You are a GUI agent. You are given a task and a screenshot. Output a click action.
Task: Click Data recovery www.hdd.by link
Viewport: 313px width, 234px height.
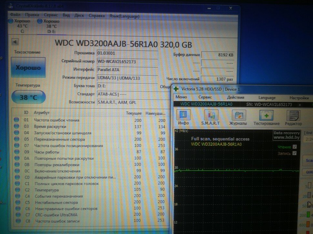[x=287, y=135]
